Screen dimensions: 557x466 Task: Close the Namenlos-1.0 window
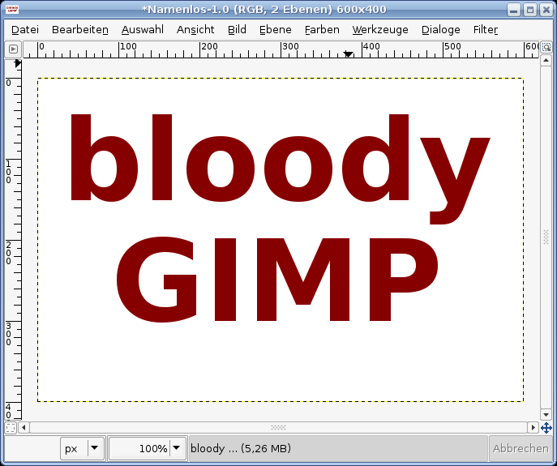click(x=546, y=10)
